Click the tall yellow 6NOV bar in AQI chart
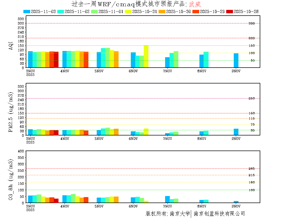Screen dimensions: 286x221 coord(146,56)
